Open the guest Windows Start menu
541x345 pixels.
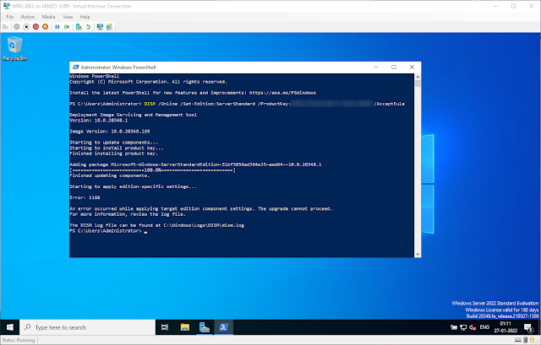[9, 327]
